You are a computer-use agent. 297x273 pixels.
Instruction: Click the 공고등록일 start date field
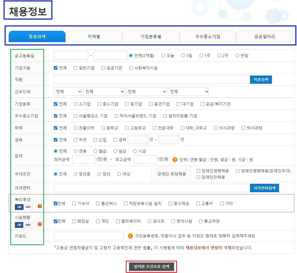pyautogui.click(x=71, y=56)
